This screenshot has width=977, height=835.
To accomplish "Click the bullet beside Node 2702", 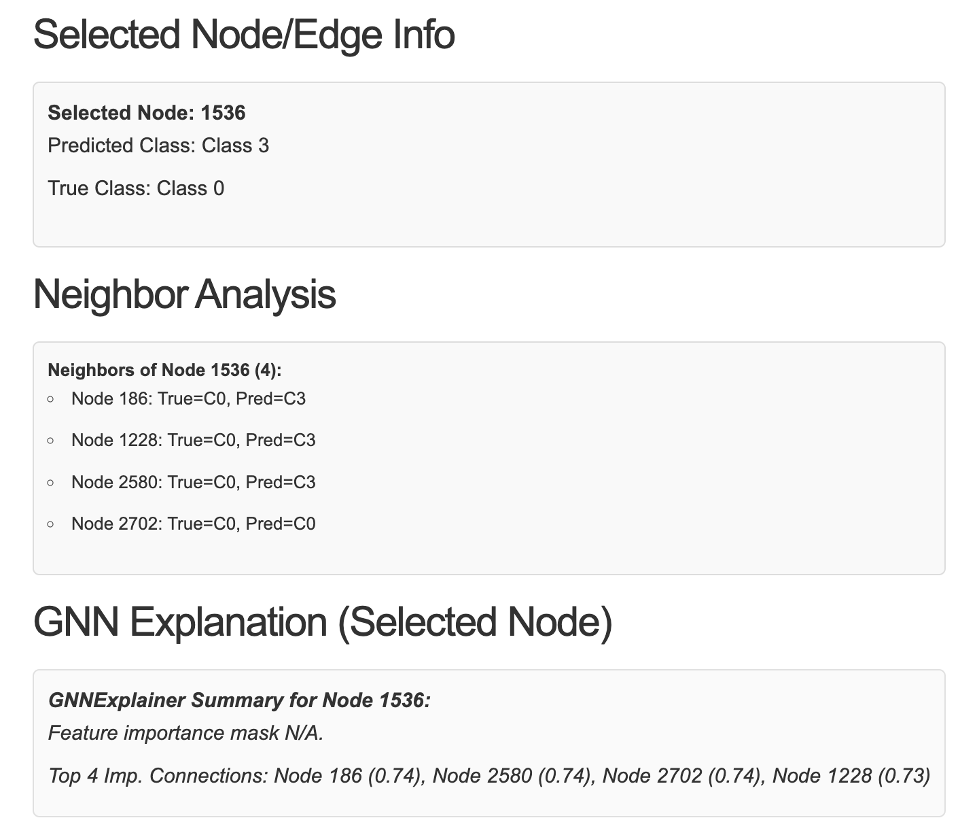I will pos(51,525).
